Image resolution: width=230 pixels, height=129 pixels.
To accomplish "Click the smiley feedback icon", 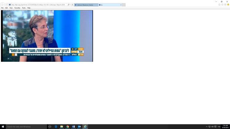I will click(x=228, y=5).
